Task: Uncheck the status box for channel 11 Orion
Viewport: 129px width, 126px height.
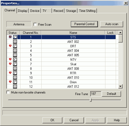Action: tap(15, 82)
